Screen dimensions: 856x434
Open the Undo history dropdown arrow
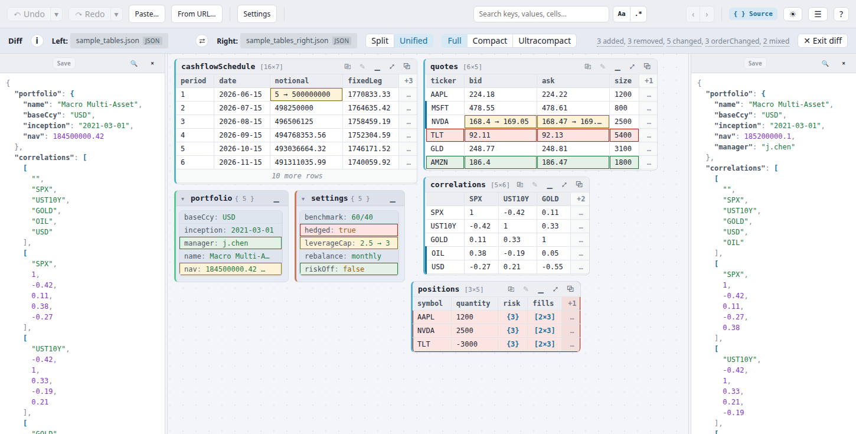(x=57, y=14)
